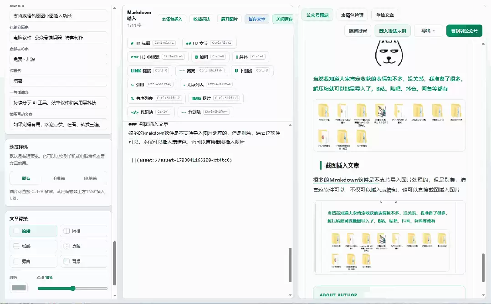Click the 展开图片 button
491x304 pixels.
pos(229,19)
